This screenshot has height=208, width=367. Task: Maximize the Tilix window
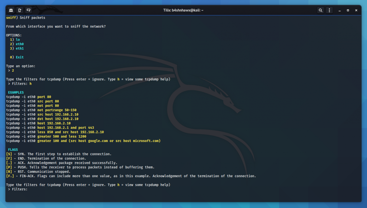(348, 10)
